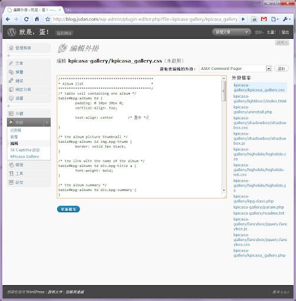Click the code editor scrollbar down arrow
Screen dimensions: 296x301
224,190
